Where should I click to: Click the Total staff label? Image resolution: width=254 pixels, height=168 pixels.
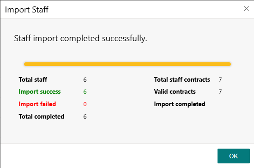click(33, 79)
